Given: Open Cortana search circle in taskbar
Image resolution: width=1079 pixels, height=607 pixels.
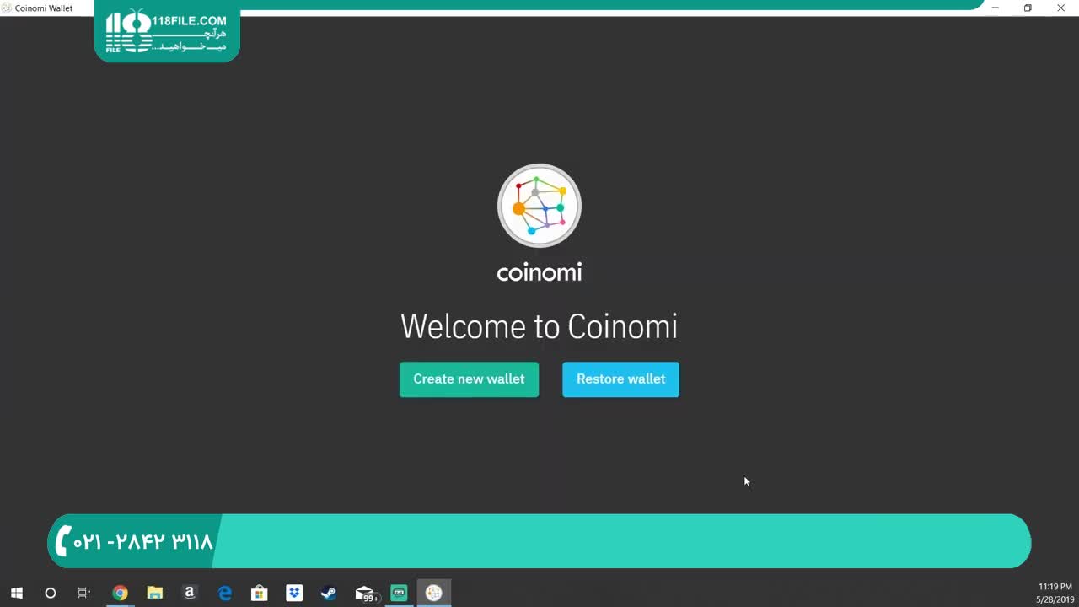Looking at the screenshot, I should pyautogui.click(x=51, y=593).
